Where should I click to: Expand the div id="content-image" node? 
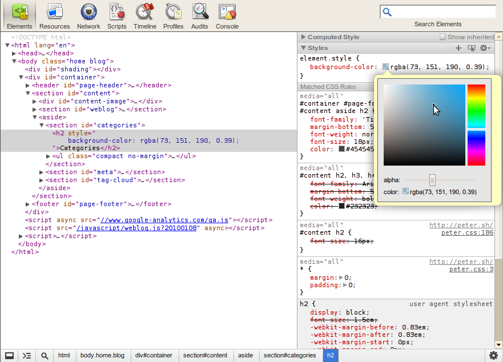pyautogui.click(x=35, y=102)
